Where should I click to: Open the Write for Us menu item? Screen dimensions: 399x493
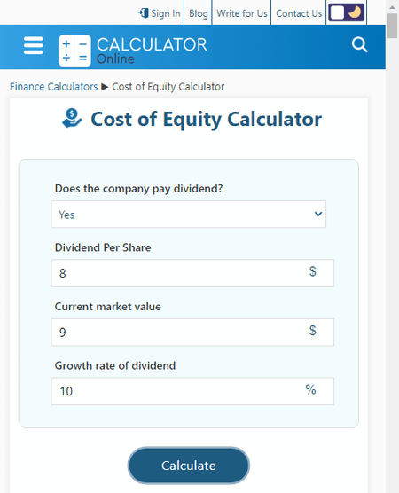click(x=242, y=13)
